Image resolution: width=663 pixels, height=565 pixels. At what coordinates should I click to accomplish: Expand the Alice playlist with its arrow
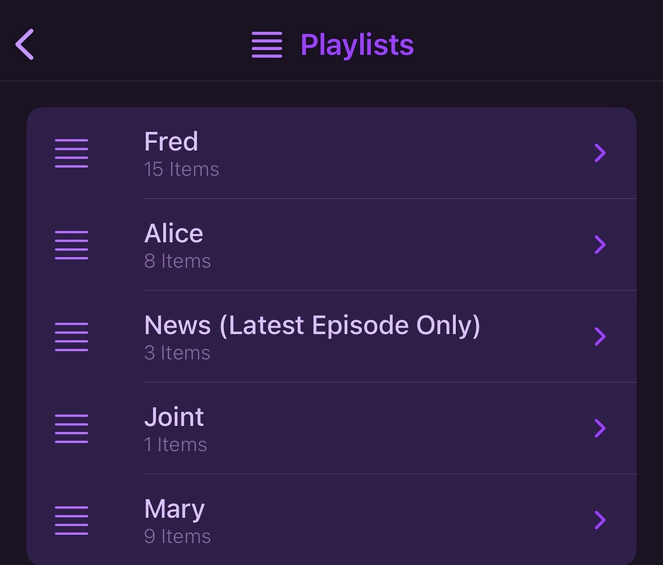click(x=600, y=245)
